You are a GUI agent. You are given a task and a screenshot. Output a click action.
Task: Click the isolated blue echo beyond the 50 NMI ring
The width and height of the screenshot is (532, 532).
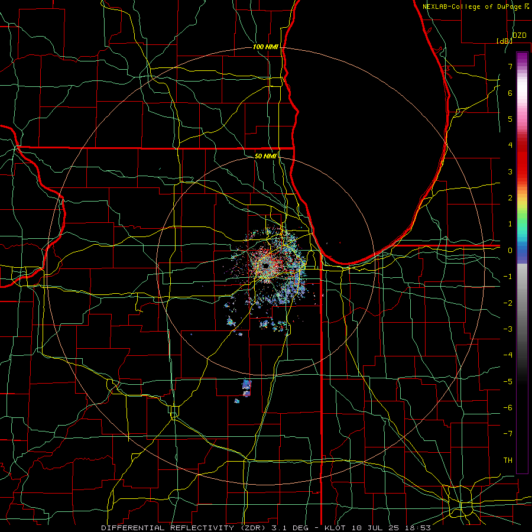pos(246,388)
